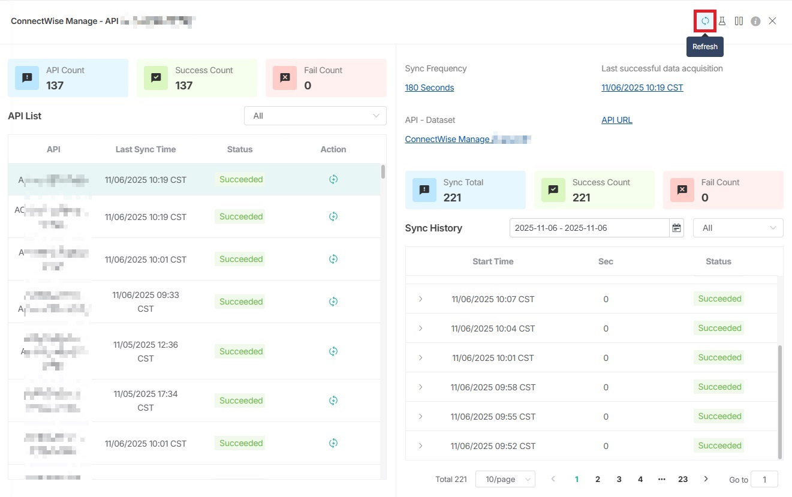792x497 pixels.
Task: Click the Go to page input field
Action: (764, 479)
